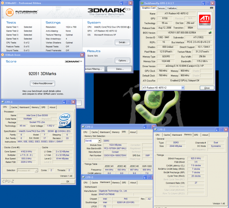The width and height of the screenshot is (229, 208).
Task: Click the Demo... button in 3DMark03
Action: pos(119,69)
